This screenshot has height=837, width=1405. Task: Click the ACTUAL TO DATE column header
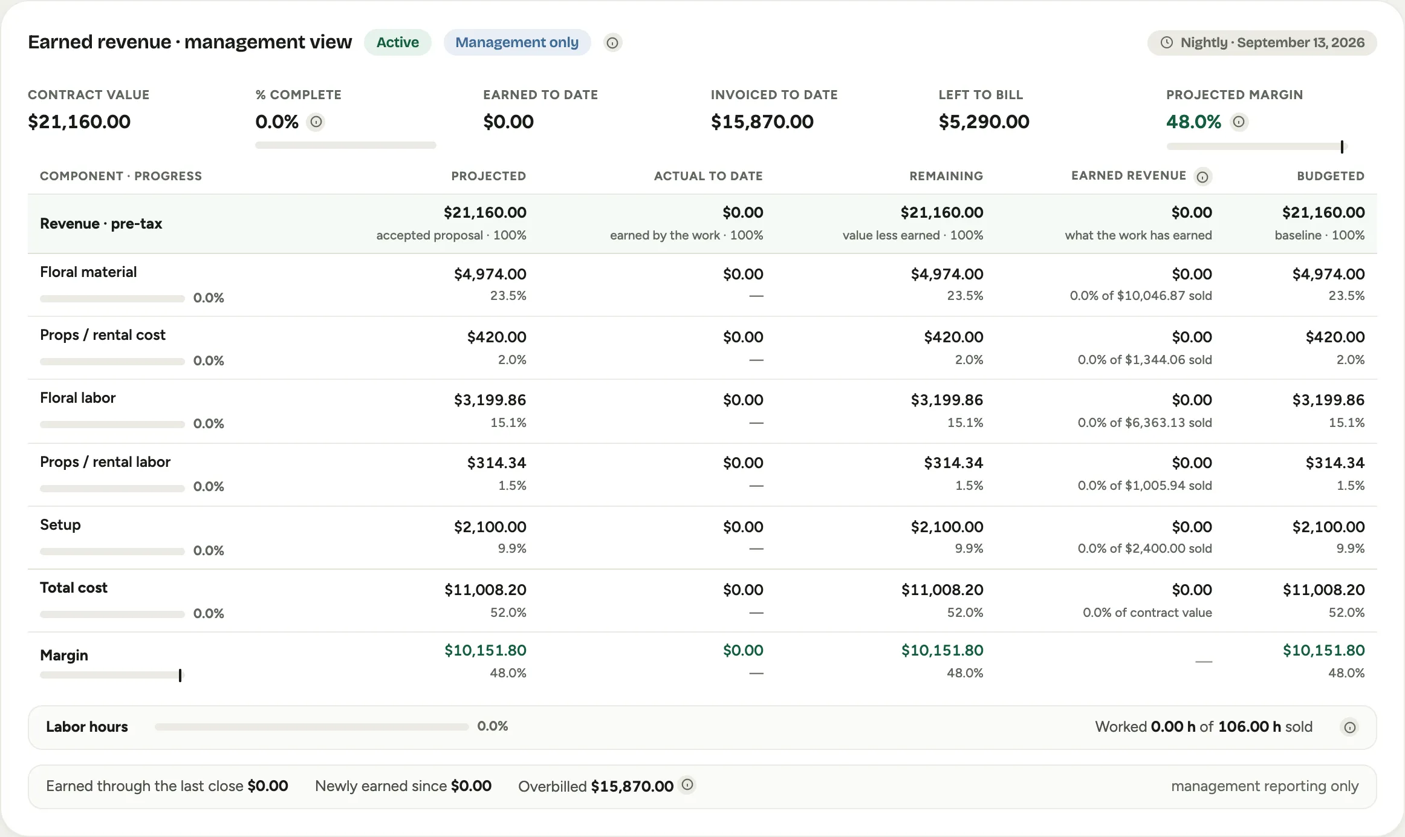[709, 176]
